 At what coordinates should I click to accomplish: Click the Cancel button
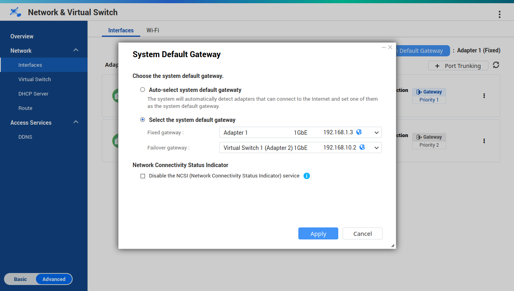(362, 234)
